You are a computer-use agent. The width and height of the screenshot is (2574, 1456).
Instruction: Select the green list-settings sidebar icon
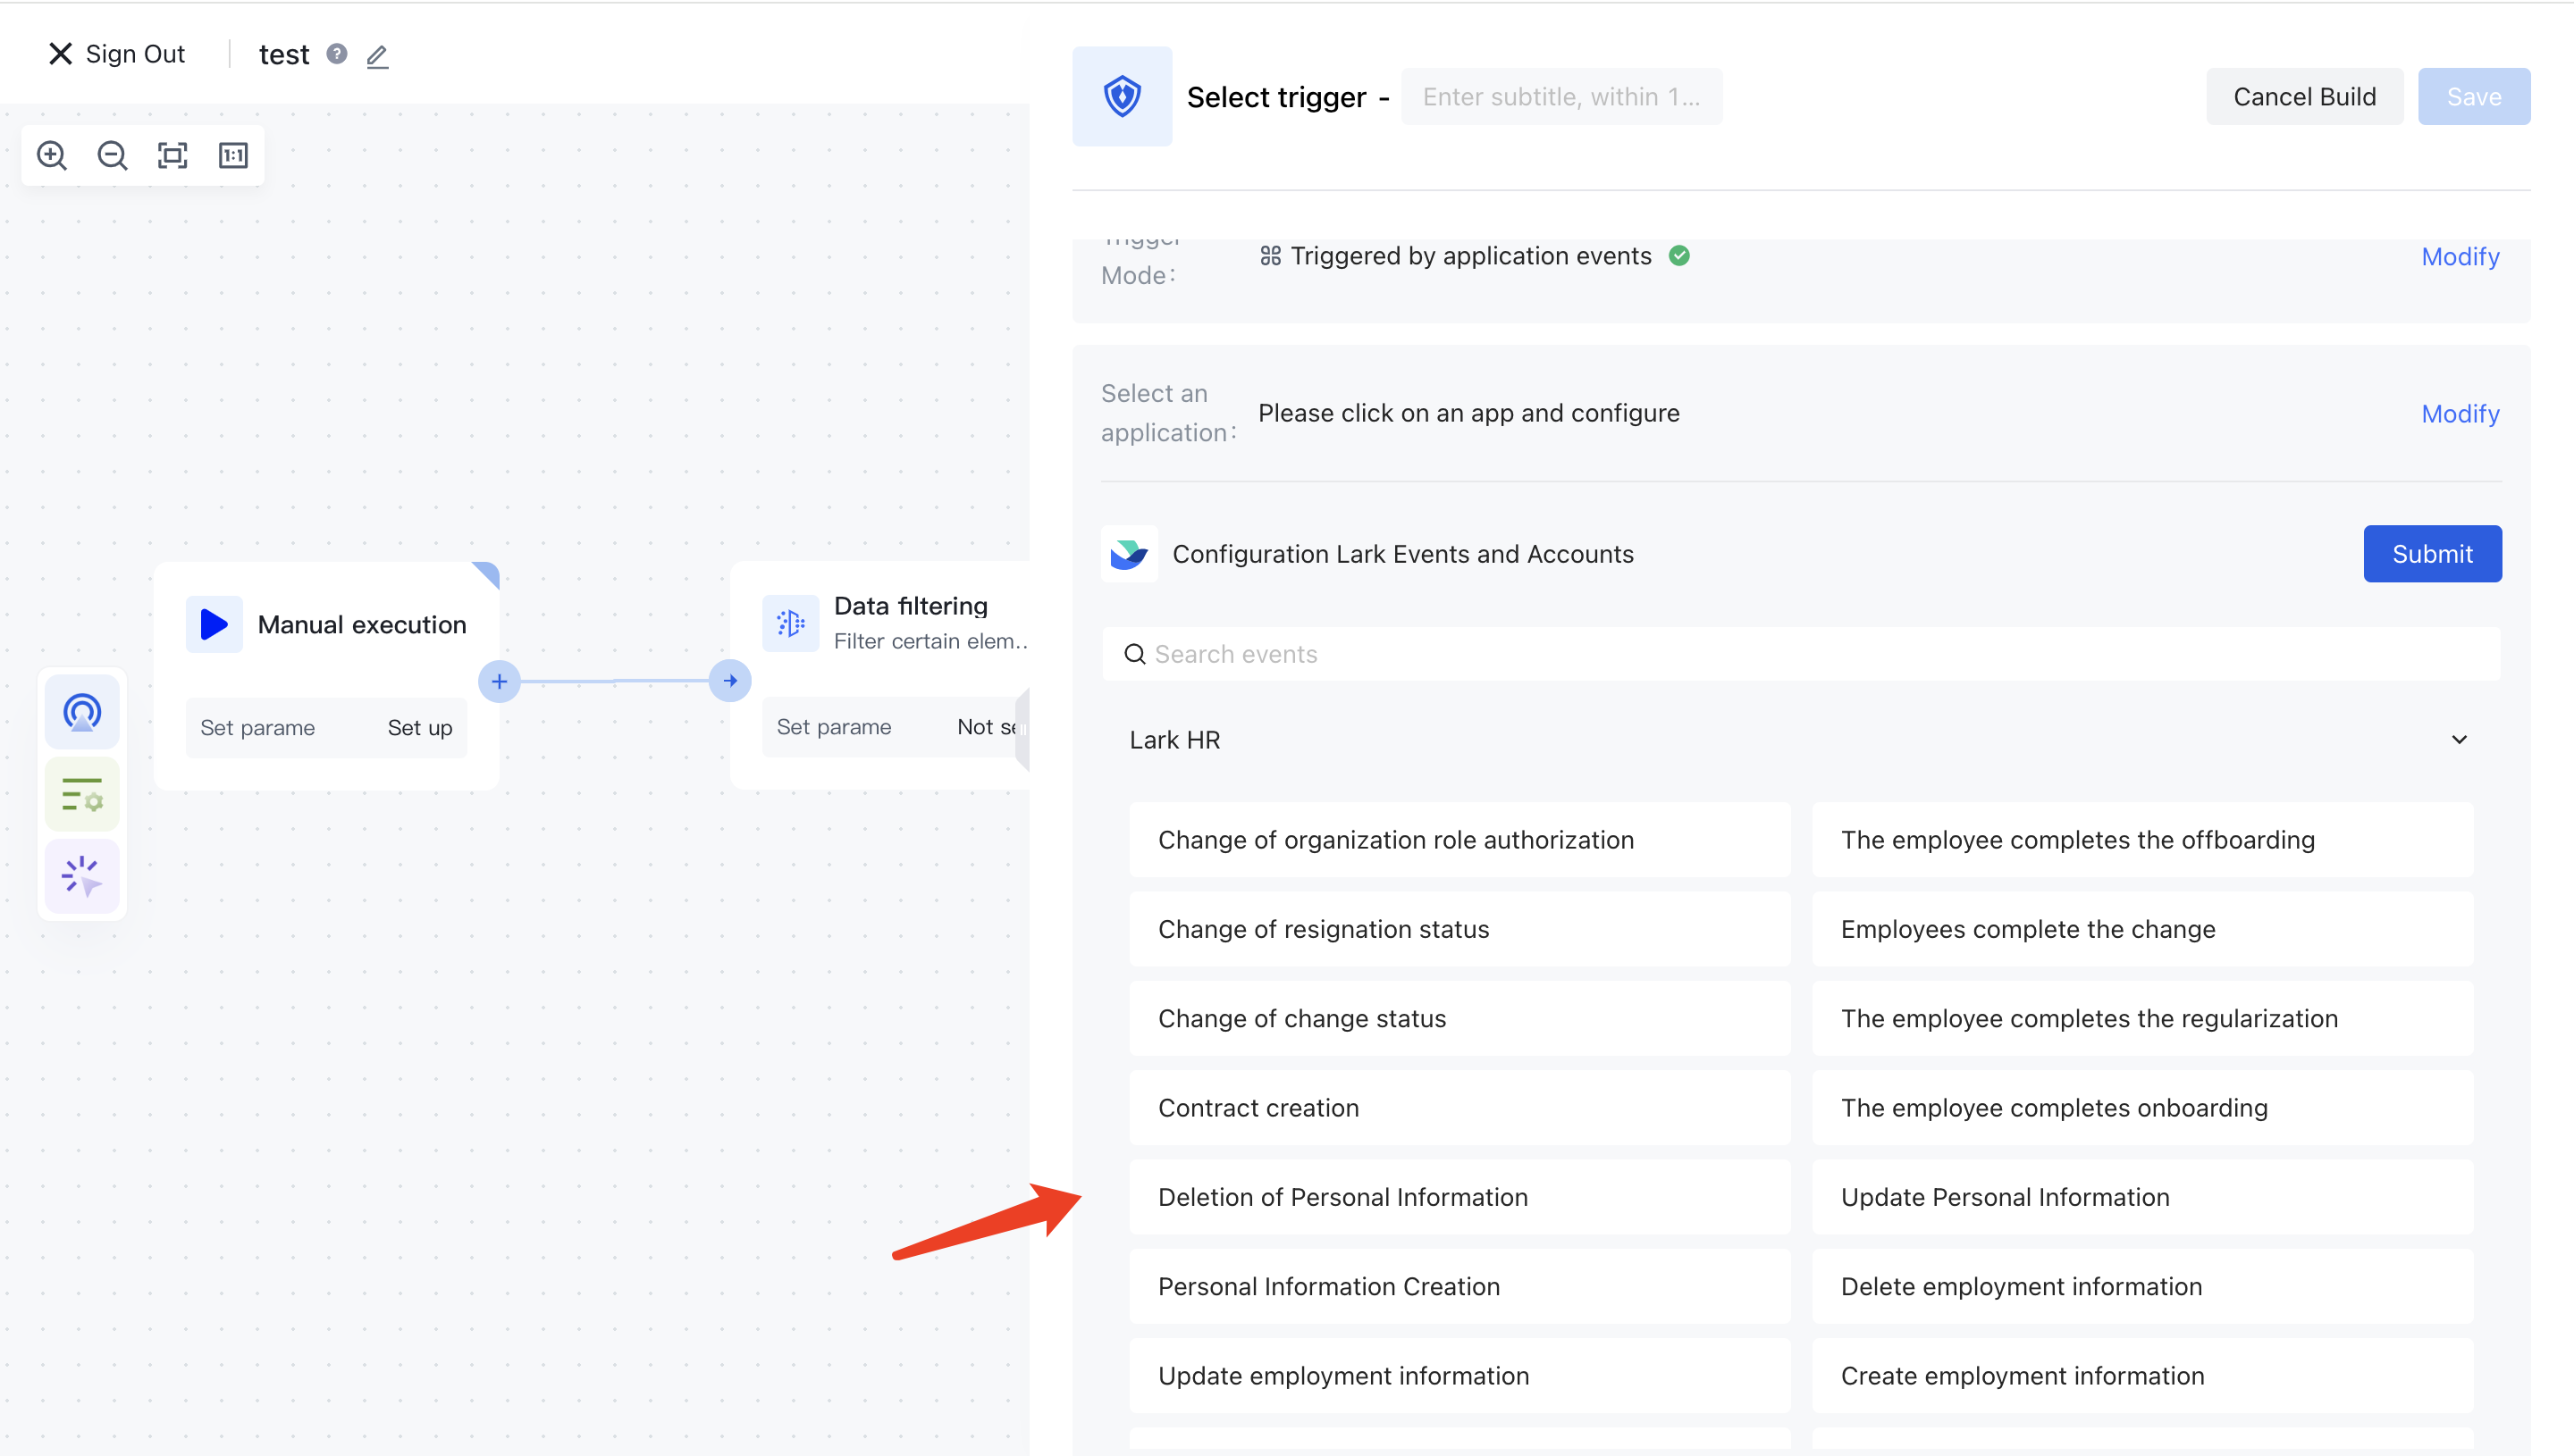[82, 795]
